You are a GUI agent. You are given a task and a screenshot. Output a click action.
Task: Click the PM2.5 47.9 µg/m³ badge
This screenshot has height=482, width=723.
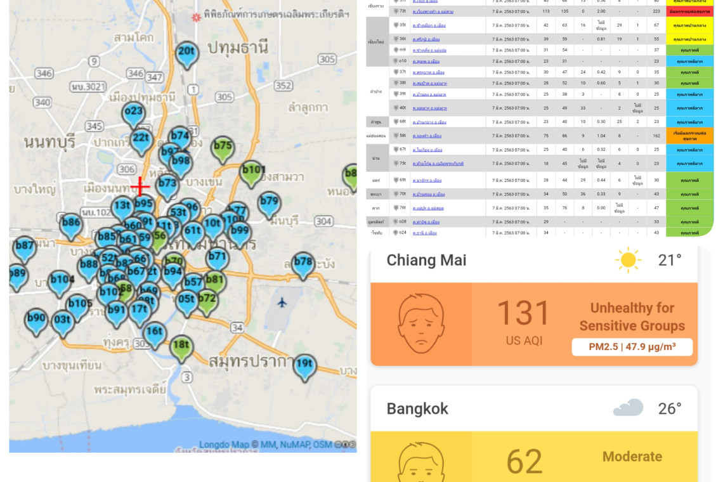(632, 347)
